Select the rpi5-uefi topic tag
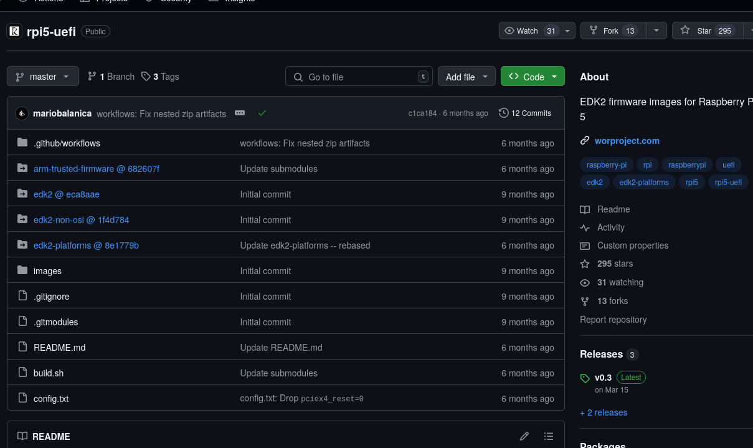This screenshot has width=753, height=448. coord(728,183)
